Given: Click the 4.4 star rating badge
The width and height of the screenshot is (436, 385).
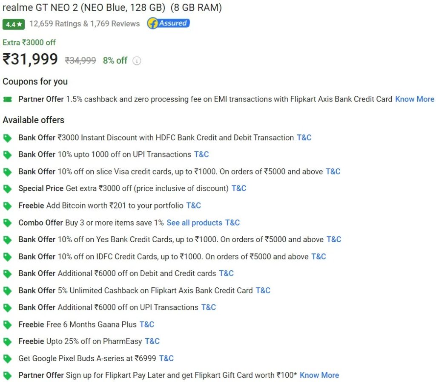Looking at the screenshot, I should pos(13,24).
